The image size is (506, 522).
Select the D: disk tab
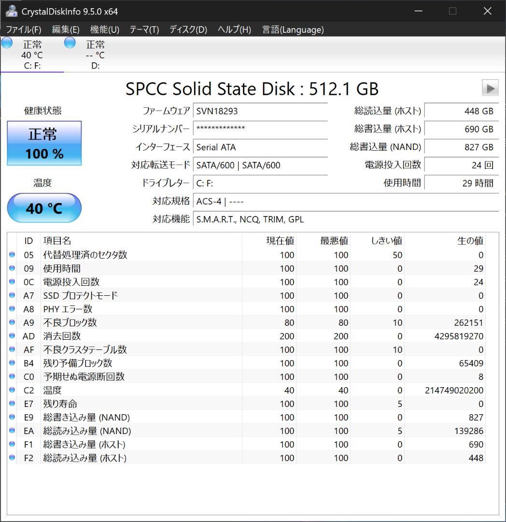click(x=95, y=55)
